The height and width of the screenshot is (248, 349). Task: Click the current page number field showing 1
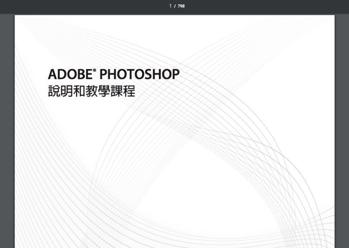(170, 6)
